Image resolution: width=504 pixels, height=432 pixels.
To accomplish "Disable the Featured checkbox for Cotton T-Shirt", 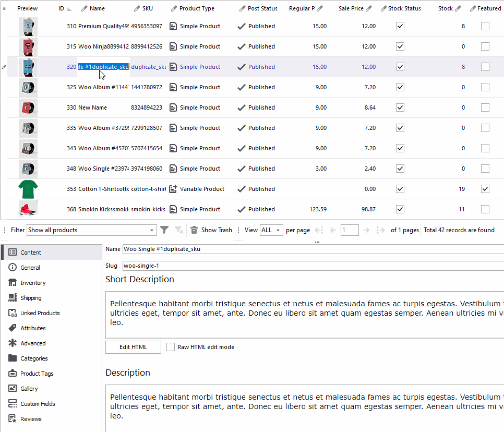I will click(x=485, y=189).
